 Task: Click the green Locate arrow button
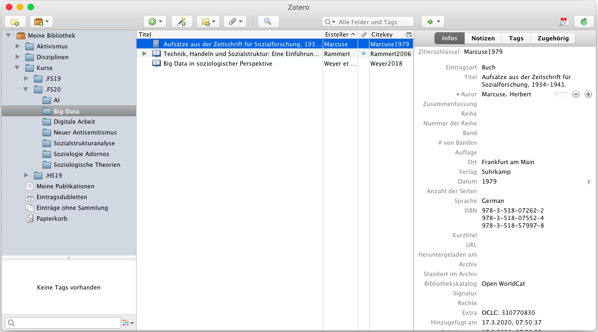coord(433,22)
